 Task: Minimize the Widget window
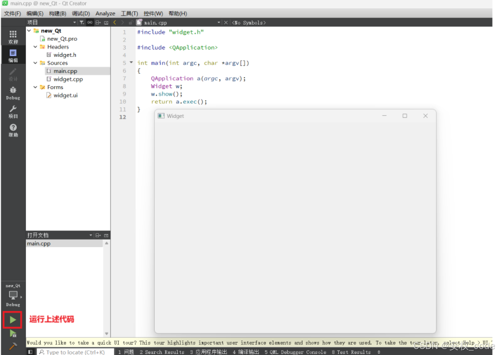click(384, 116)
